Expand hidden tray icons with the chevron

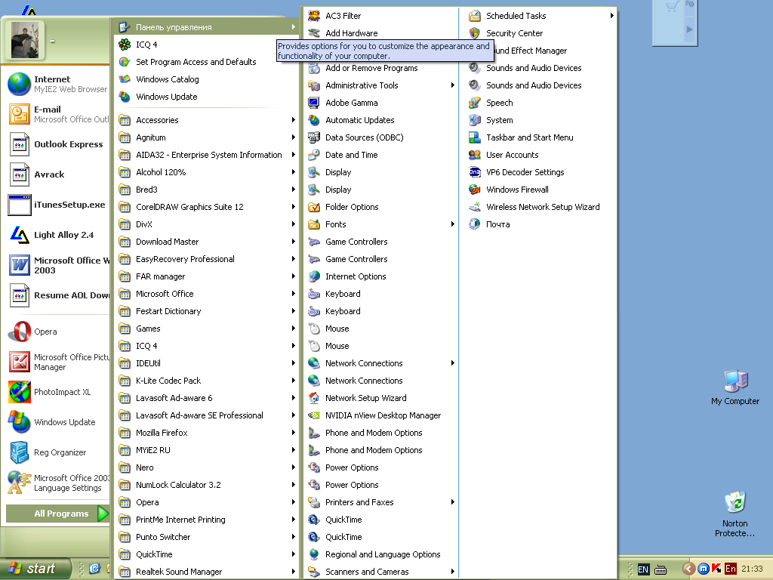[688, 569]
